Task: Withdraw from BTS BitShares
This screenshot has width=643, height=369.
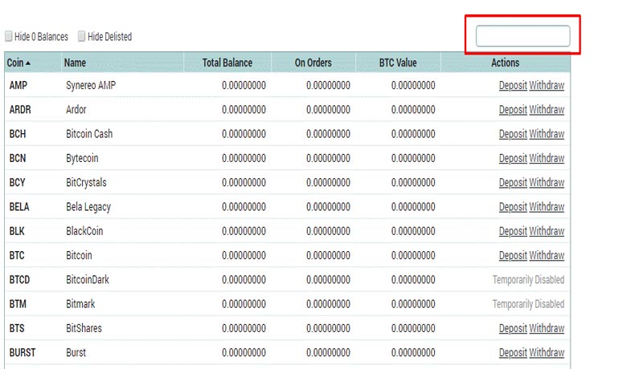Action: (547, 328)
